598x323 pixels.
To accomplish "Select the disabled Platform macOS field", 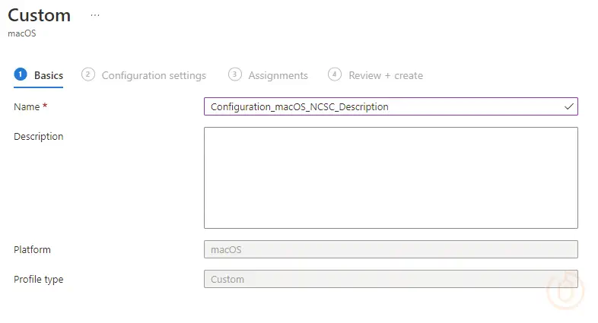I will (x=390, y=249).
